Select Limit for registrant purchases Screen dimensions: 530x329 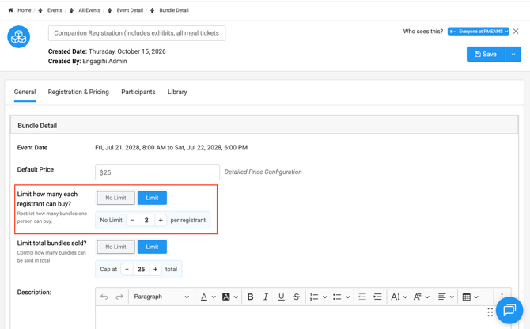(152, 198)
